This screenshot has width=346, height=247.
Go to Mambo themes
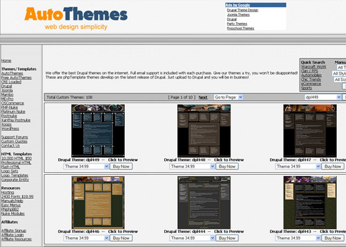point(7,94)
